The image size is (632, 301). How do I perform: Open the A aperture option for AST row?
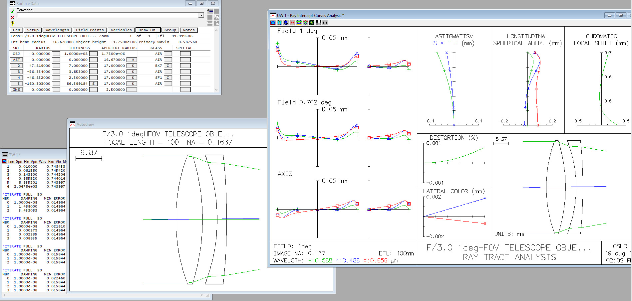(132, 60)
